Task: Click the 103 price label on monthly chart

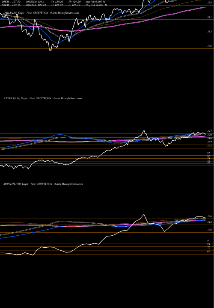Action: point(209,230)
